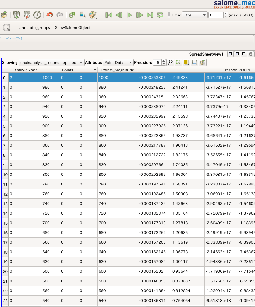Click the Export spreadsheet icon
255x307 pixels.
point(203,63)
